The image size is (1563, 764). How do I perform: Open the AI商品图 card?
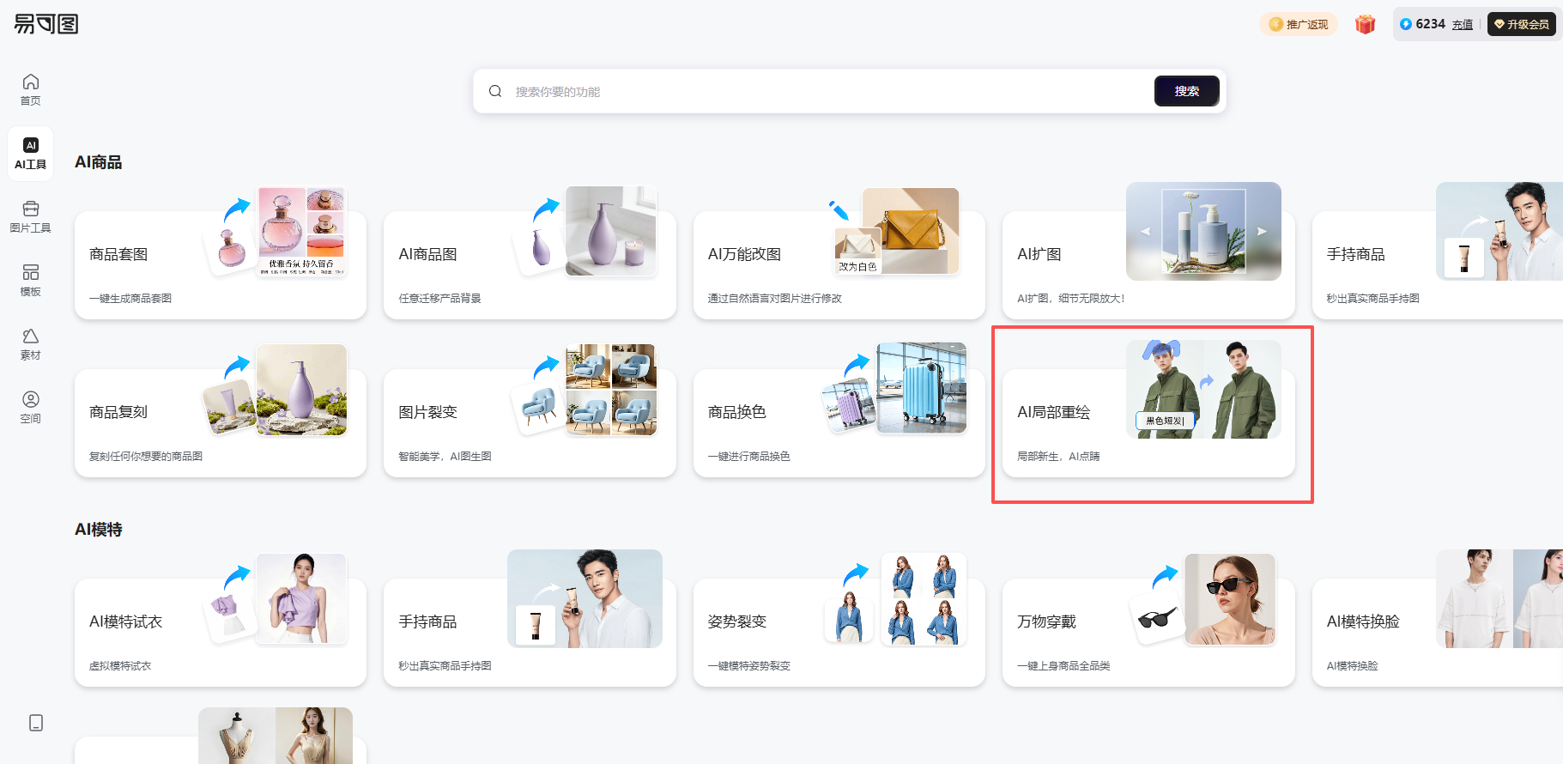pos(530,265)
